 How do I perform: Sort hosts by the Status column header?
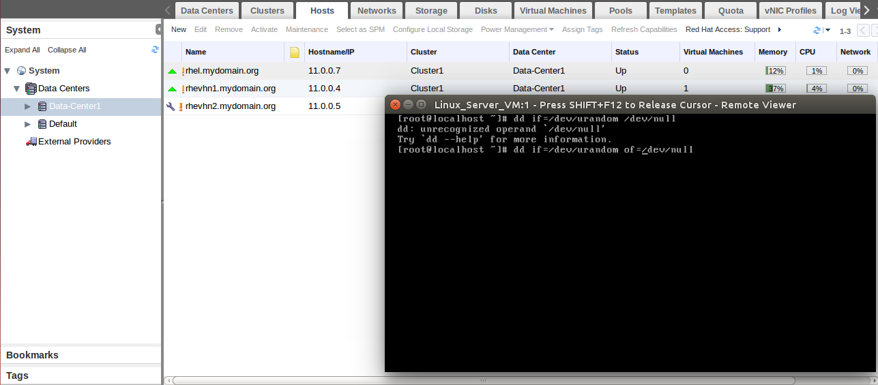tap(645, 52)
